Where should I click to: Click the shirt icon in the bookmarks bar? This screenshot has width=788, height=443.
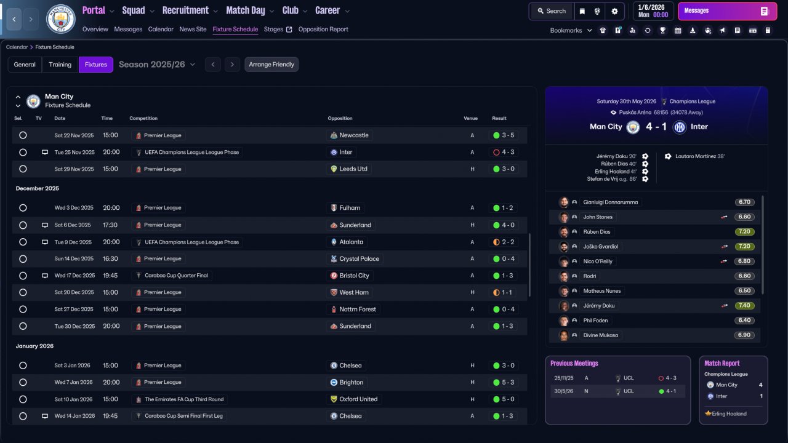tap(603, 30)
